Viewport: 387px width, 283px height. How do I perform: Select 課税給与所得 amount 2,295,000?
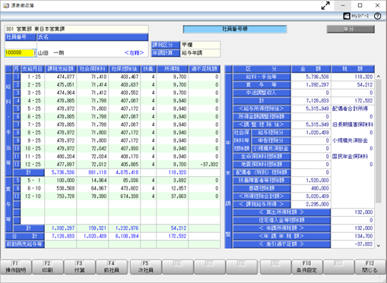click(x=317, y=204)
